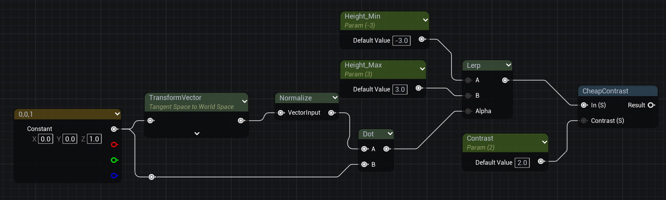Click the white RGB output pin of Constant
The height and width of the screenshot is (200, 666).
pos(114,129)
